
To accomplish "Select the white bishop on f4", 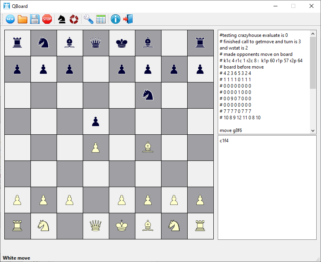I will tap(148, 147).
